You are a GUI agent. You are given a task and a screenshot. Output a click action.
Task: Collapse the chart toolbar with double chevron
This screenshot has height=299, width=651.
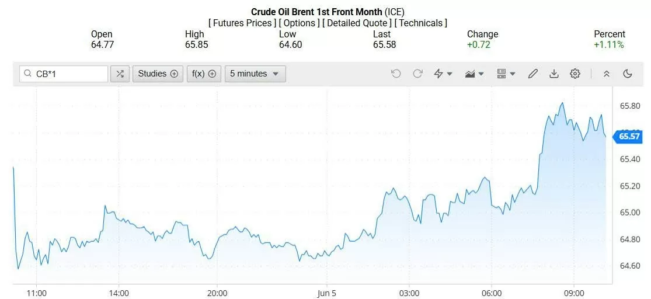[x=607, y=74]
